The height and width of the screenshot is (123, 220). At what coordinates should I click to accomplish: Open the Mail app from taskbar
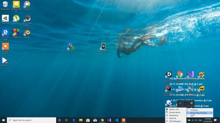click(95, 120)
